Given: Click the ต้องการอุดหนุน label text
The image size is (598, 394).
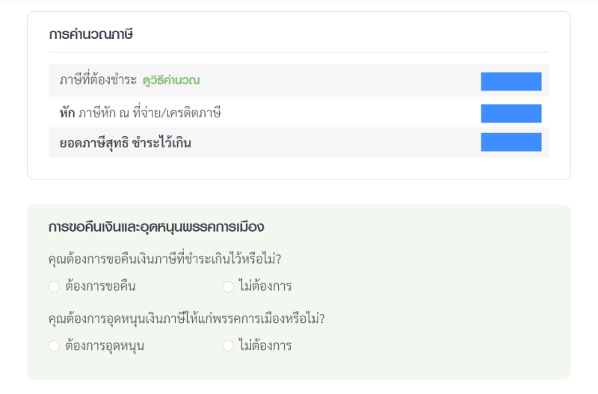Looking at the screenshot, I should pos(105,345).
